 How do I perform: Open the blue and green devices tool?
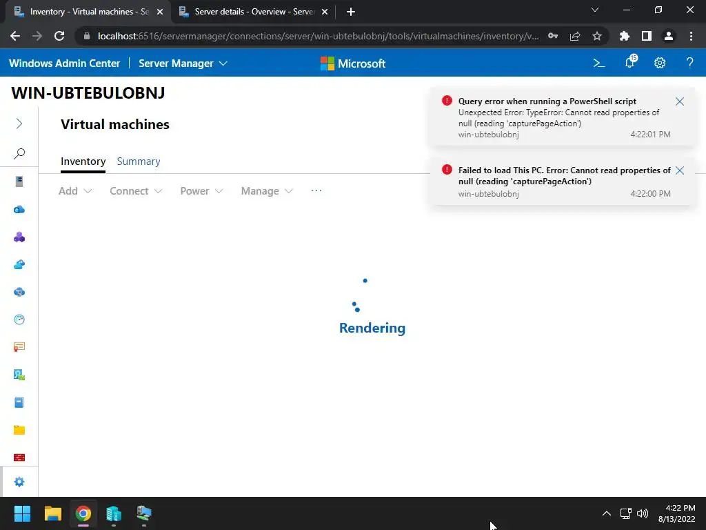tap(19, 375)
